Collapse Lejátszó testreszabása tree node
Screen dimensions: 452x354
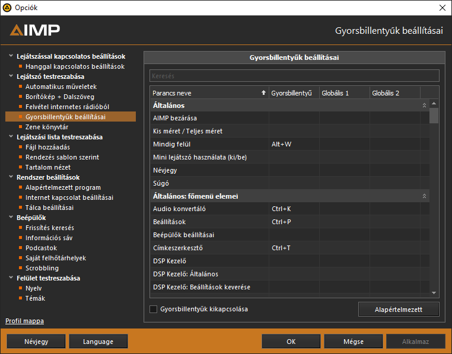(x=11, y=76)
